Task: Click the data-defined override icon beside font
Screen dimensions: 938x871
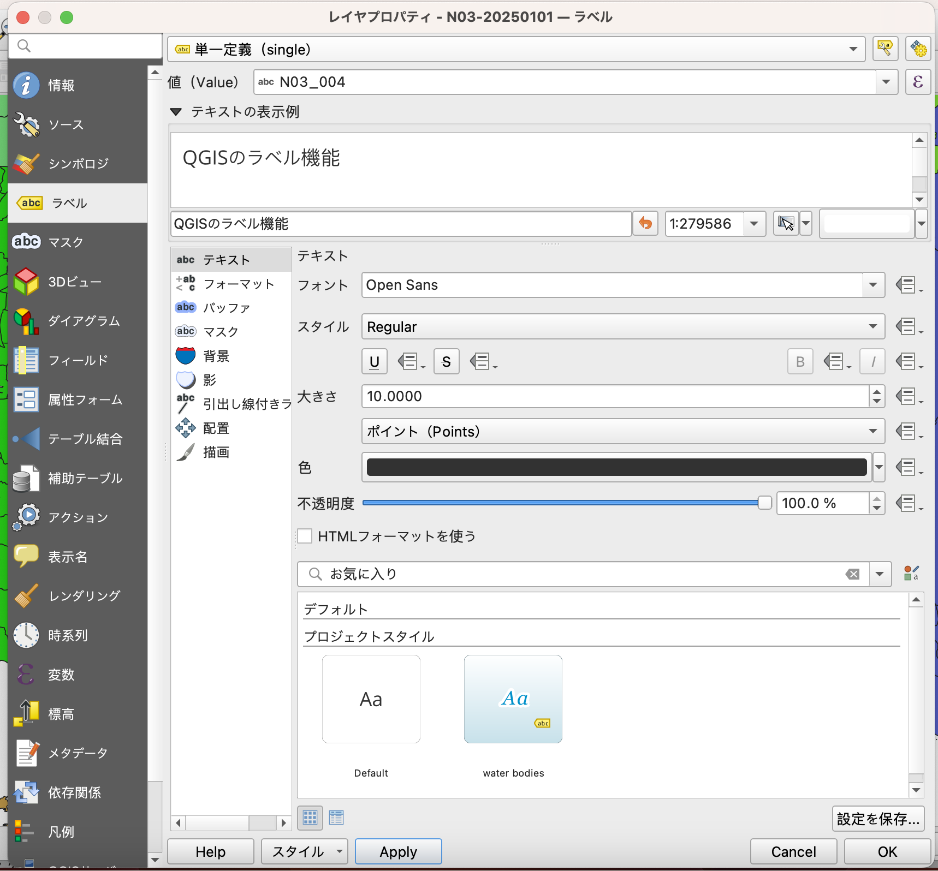Action: pos(907,285)
